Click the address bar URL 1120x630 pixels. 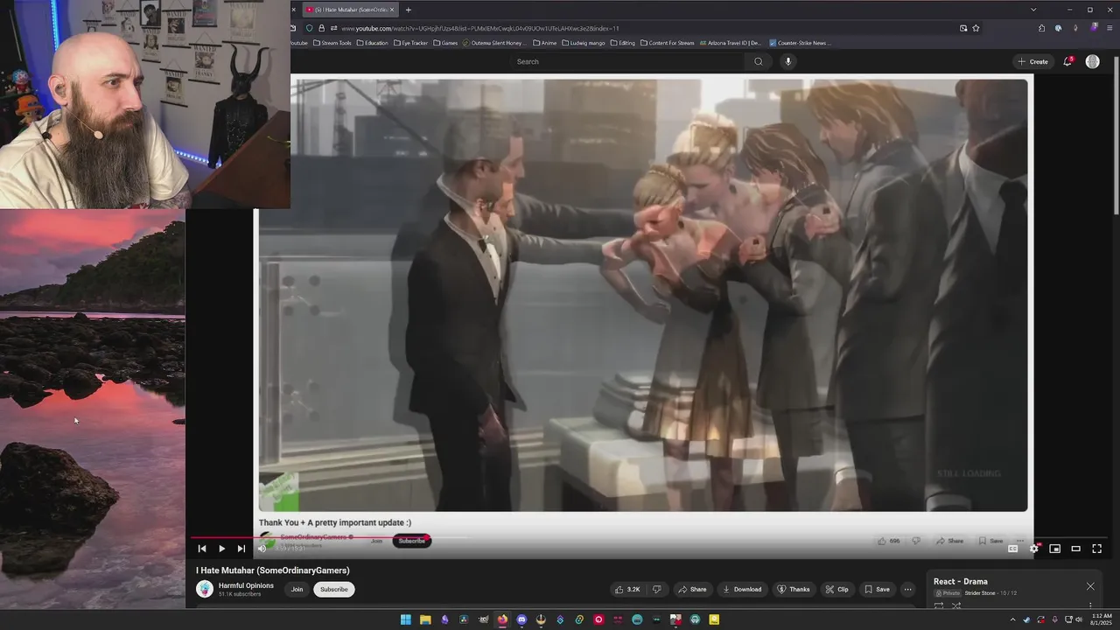(480, 28)
